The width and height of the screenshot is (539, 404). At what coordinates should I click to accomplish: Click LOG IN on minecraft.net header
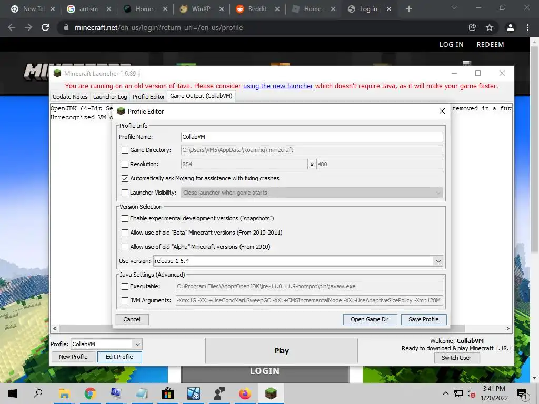pyautogui.click(x=451, y=44)
